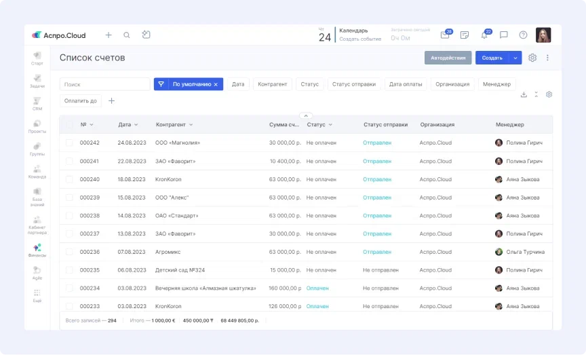
Task: Sort by Контрагент column header
Action: tap(174, 125)
